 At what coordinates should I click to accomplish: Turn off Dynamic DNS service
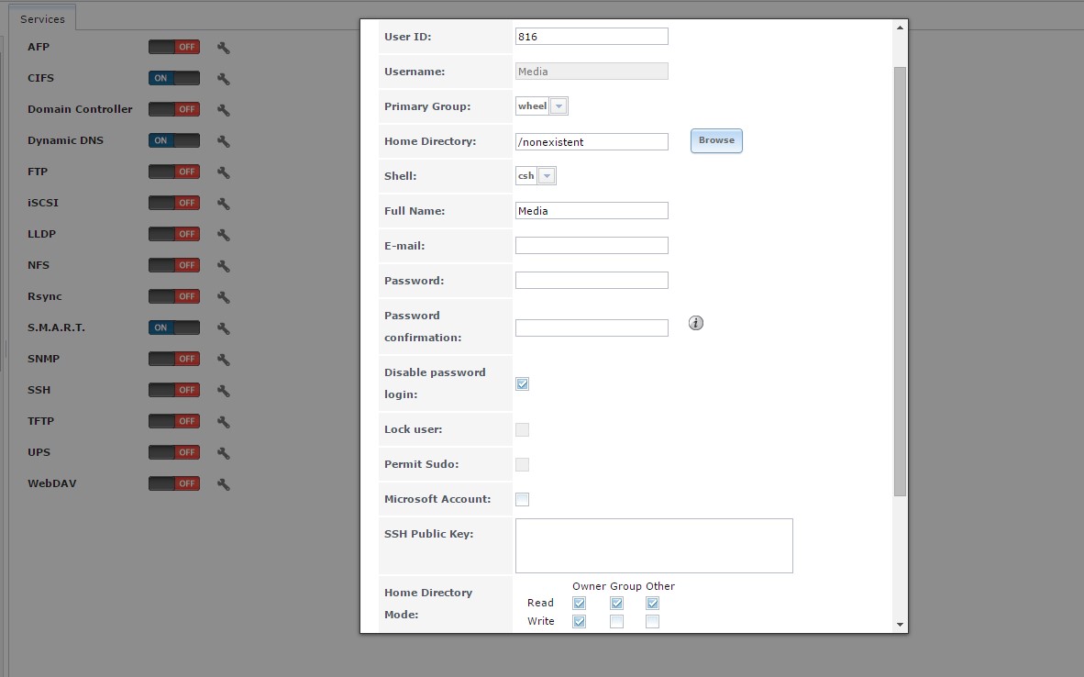[x=174, y=140]
